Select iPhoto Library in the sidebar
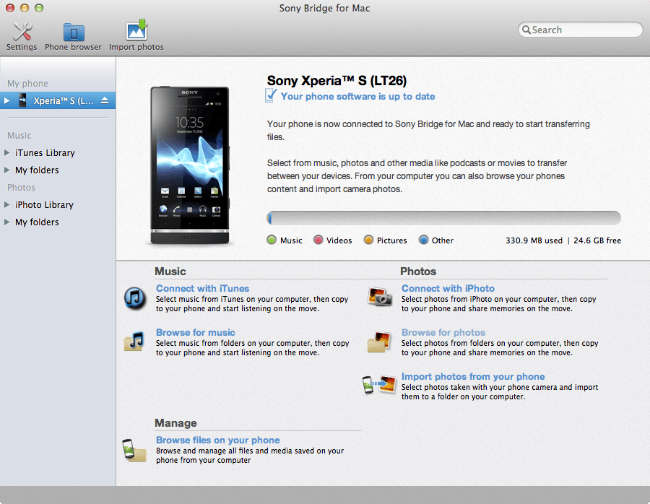The width and height of the screenshot is (650, 504). [44, 205]
